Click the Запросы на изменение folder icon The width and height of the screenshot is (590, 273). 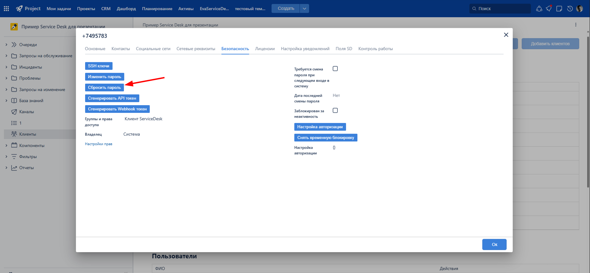coord(14,89)
